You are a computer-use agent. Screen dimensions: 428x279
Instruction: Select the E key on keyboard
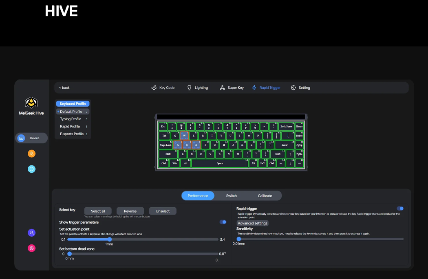(x=194, y=136)
